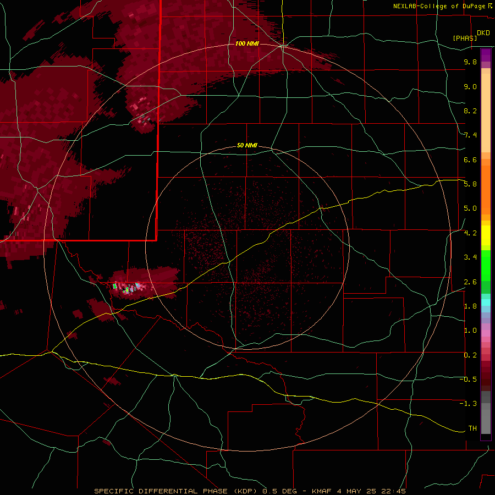Screen dimensions: 495x495
Task: Click the cyan color scale segment
Action: (486, 302)
